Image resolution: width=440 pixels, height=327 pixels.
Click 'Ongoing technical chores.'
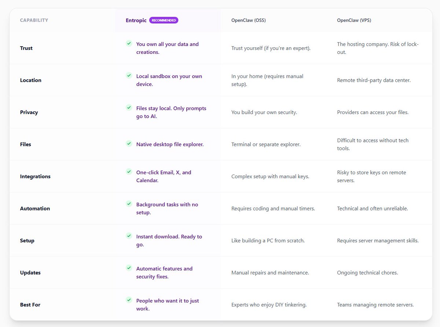coord(367,273)
